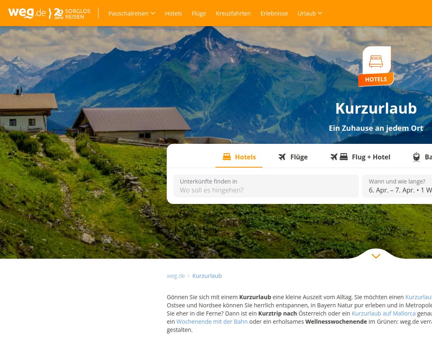The image size is (432, 347).
Task: Click the bed icon in Hotels tab
Action: point(227,157)
